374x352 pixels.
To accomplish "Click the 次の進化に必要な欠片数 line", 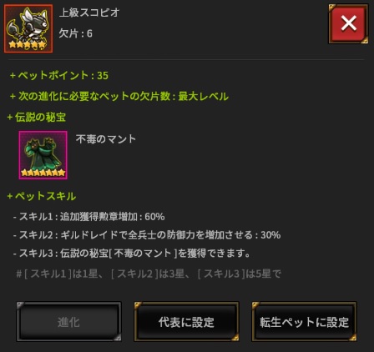I will (119, 96).
